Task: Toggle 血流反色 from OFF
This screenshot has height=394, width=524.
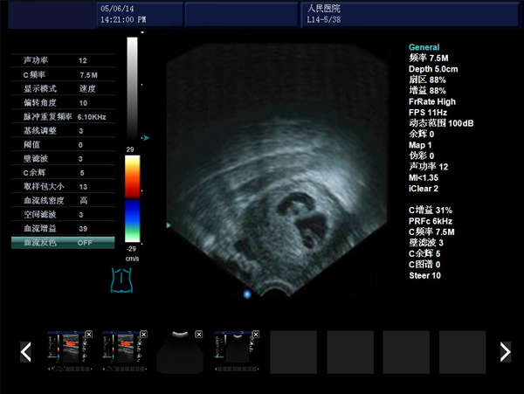Action: point(85,242)
